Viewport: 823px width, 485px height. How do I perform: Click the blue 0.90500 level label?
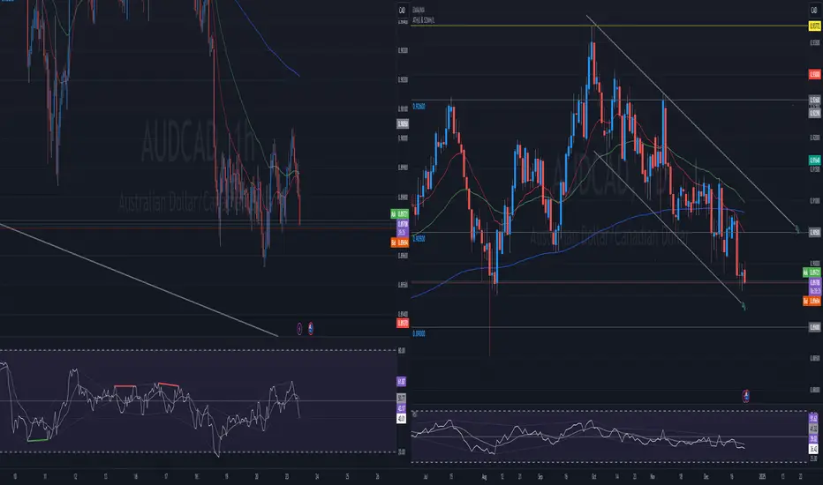[419, 239]
